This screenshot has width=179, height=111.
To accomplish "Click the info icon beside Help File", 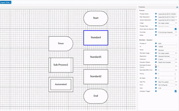I will click(156, 82).
